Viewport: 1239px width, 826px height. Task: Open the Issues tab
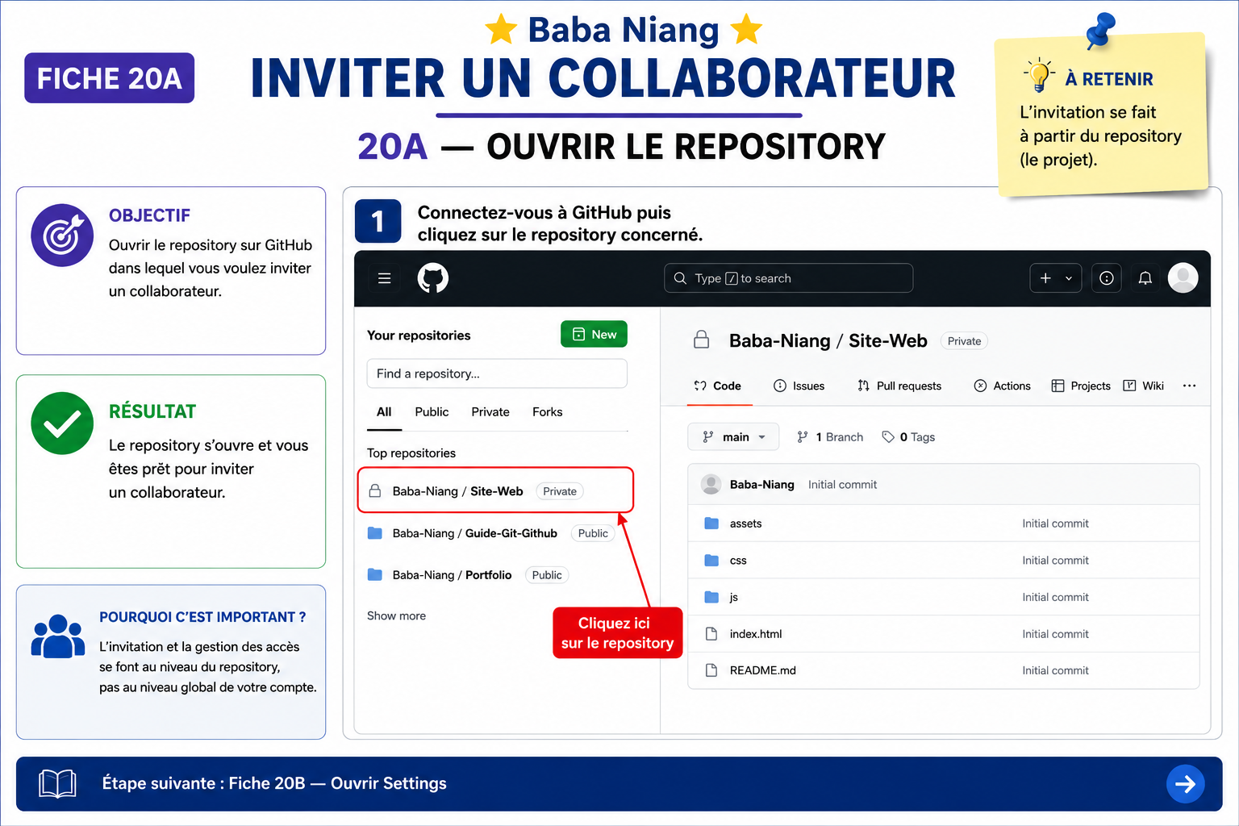[799, 386]
